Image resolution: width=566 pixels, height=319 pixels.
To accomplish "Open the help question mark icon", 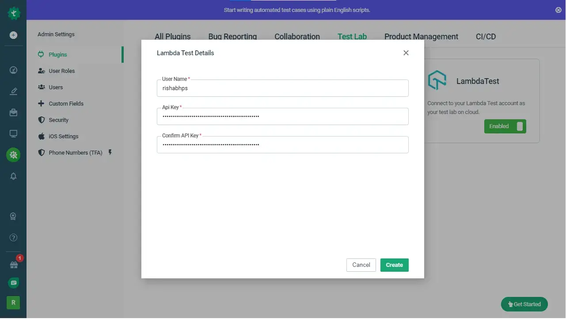I will pyautogui.click(x=13, y=237).
